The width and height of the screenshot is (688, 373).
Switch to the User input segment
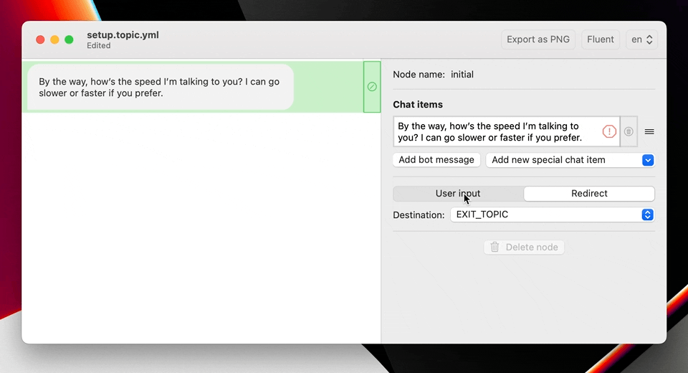[458, 194]
